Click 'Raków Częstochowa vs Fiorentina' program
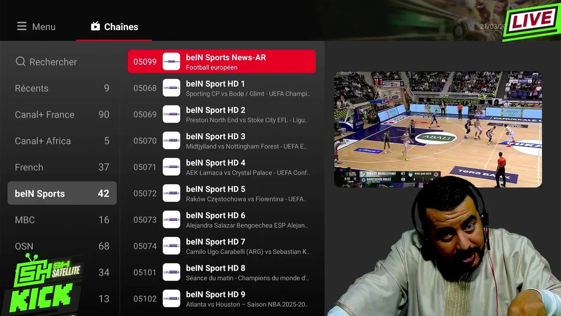Image resolution: width=561 pixels, height=316 pixels. click(246, 199)
